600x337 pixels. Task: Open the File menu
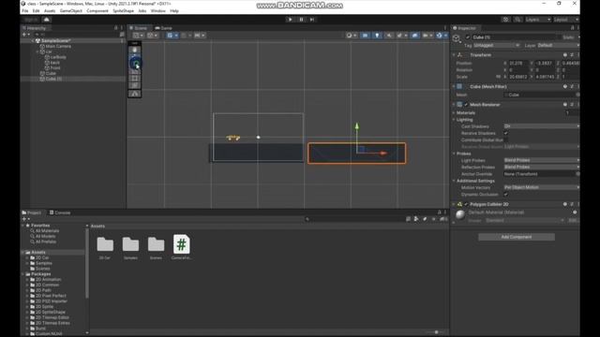[25, 11]
